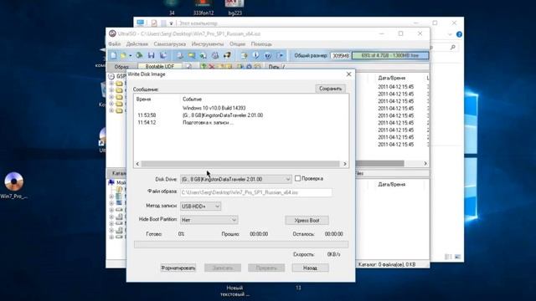Open the Disk Drive dropdown
The image size is (536, 301).
pyautogui.click(x=236, y=179)
